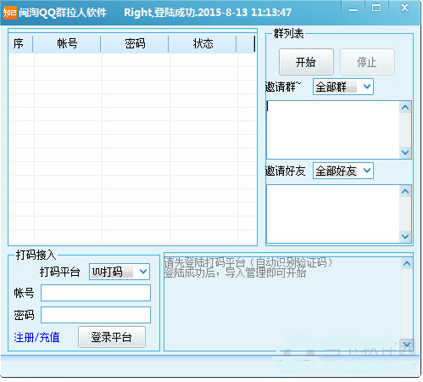
Task: Click the 状态 column header
Action: [203, 43]
